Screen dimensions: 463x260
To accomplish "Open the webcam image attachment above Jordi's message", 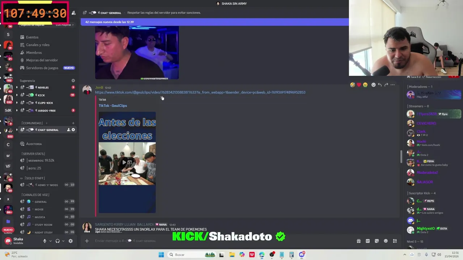I will [137, 52].
